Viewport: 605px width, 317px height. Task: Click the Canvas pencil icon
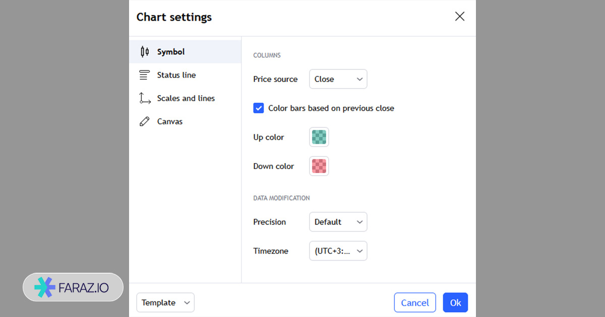pos(145,121)
